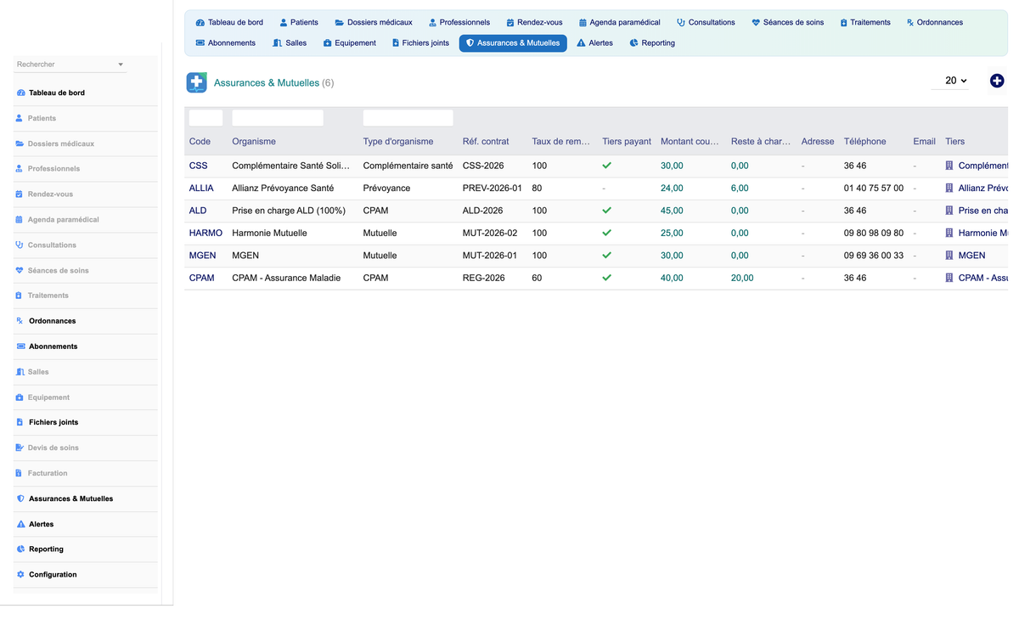Click Tiers payant checkmark in ALD row

click(606, 211)
